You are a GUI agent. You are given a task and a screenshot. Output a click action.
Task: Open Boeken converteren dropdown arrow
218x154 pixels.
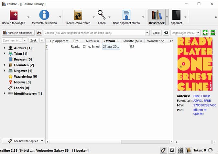click(x=93, y=17)
